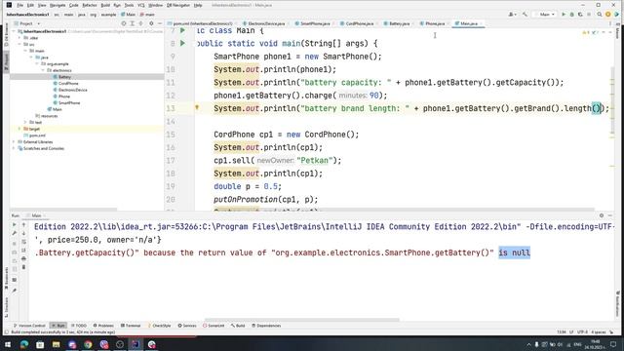This screenshot has height=351, width=624.
Task: Click Run with Coverage toolbar icon
Action: (580, 15)
